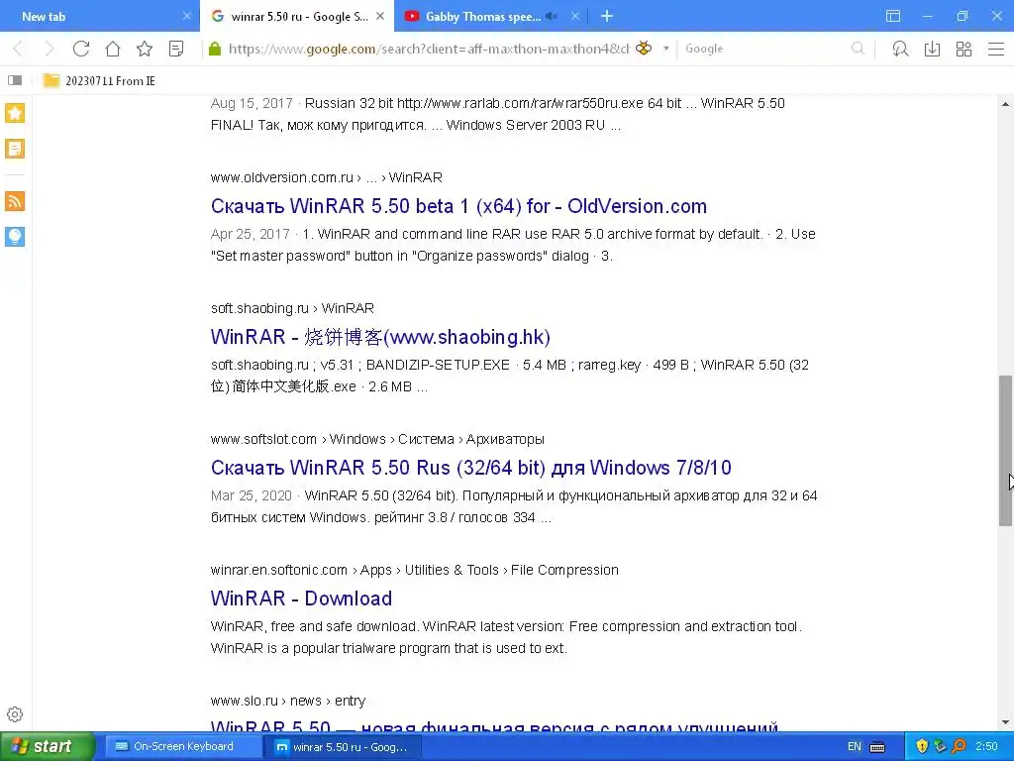
Task: Click www.slo.ru › news › entry breadcrumb
Action: [288, 701]
